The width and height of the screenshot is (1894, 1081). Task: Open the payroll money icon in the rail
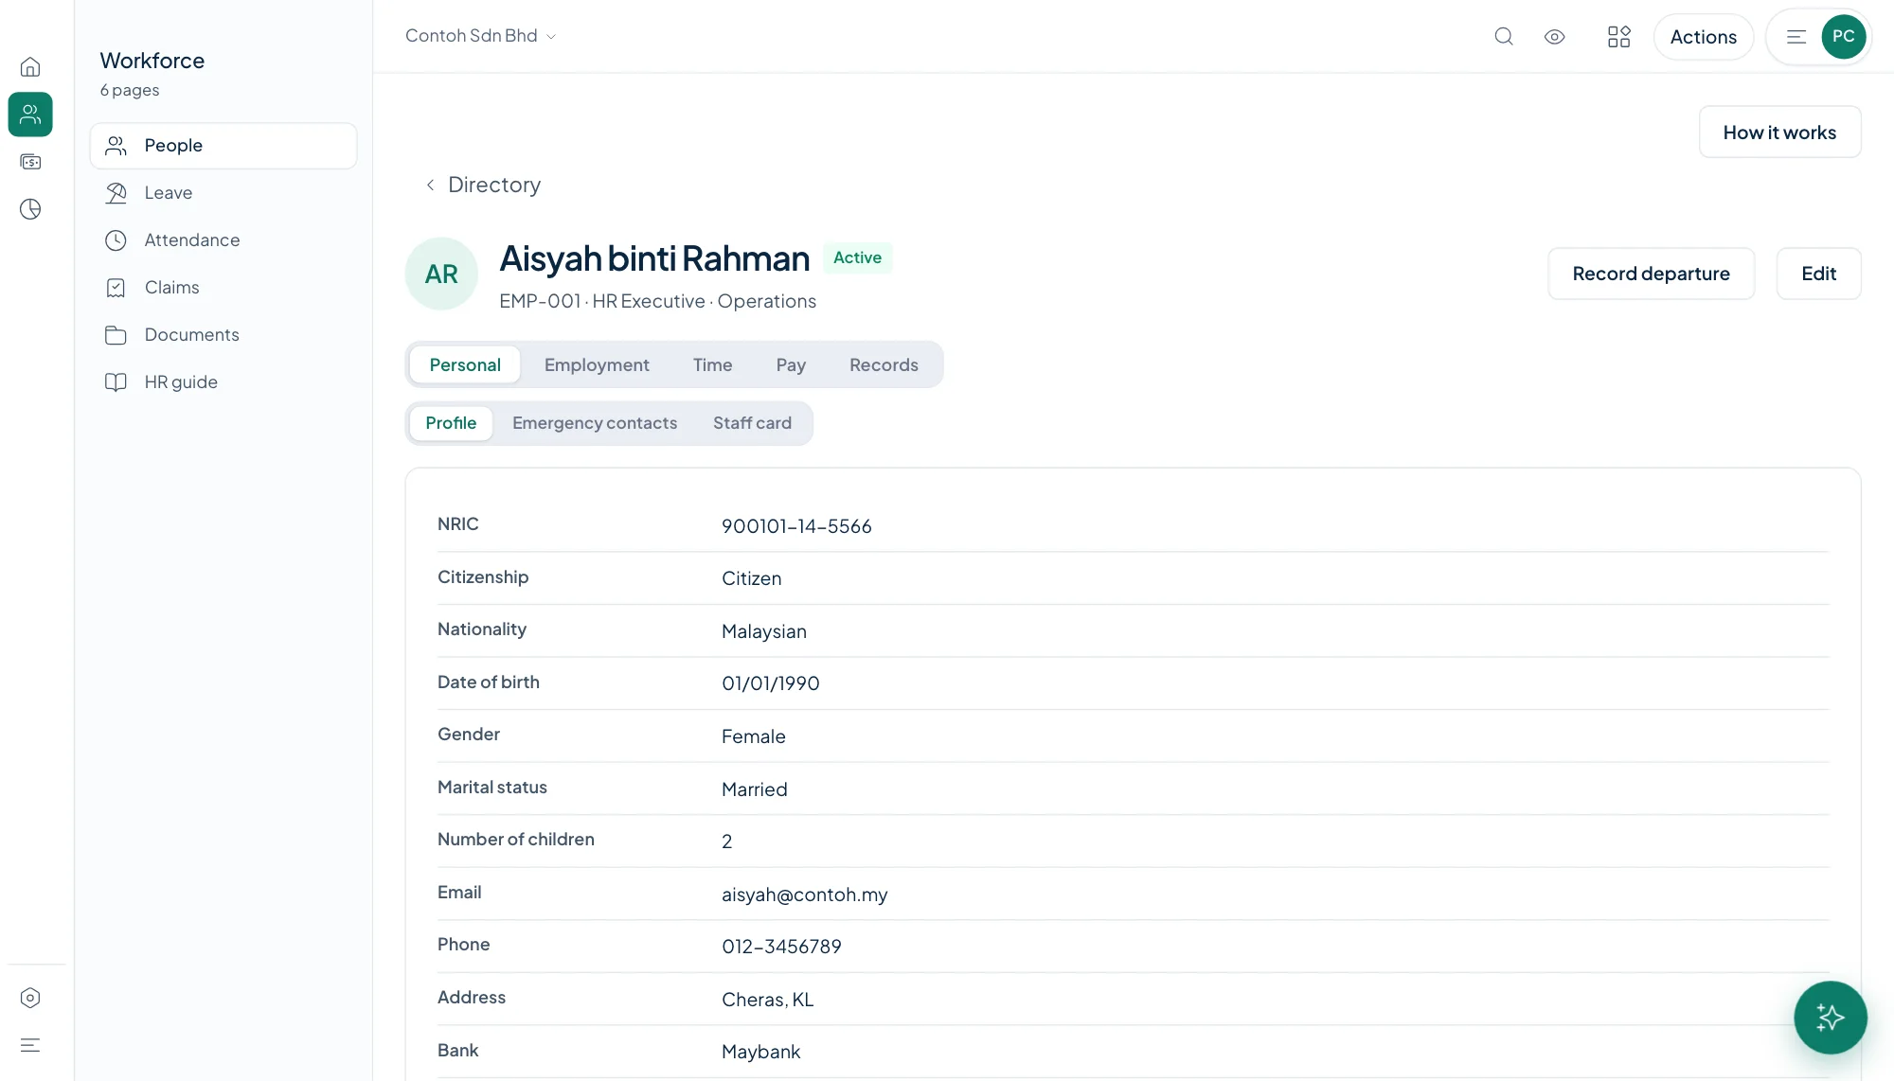tap(30, 162)
